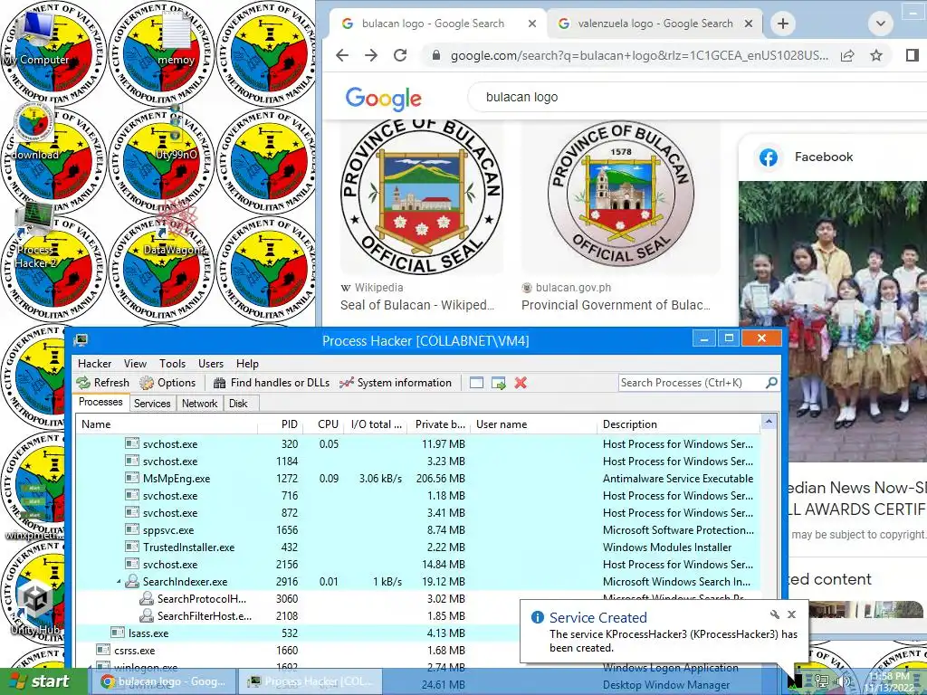Bookmark this page with star icon
This screenshot has width=927, height=695.
876,55
